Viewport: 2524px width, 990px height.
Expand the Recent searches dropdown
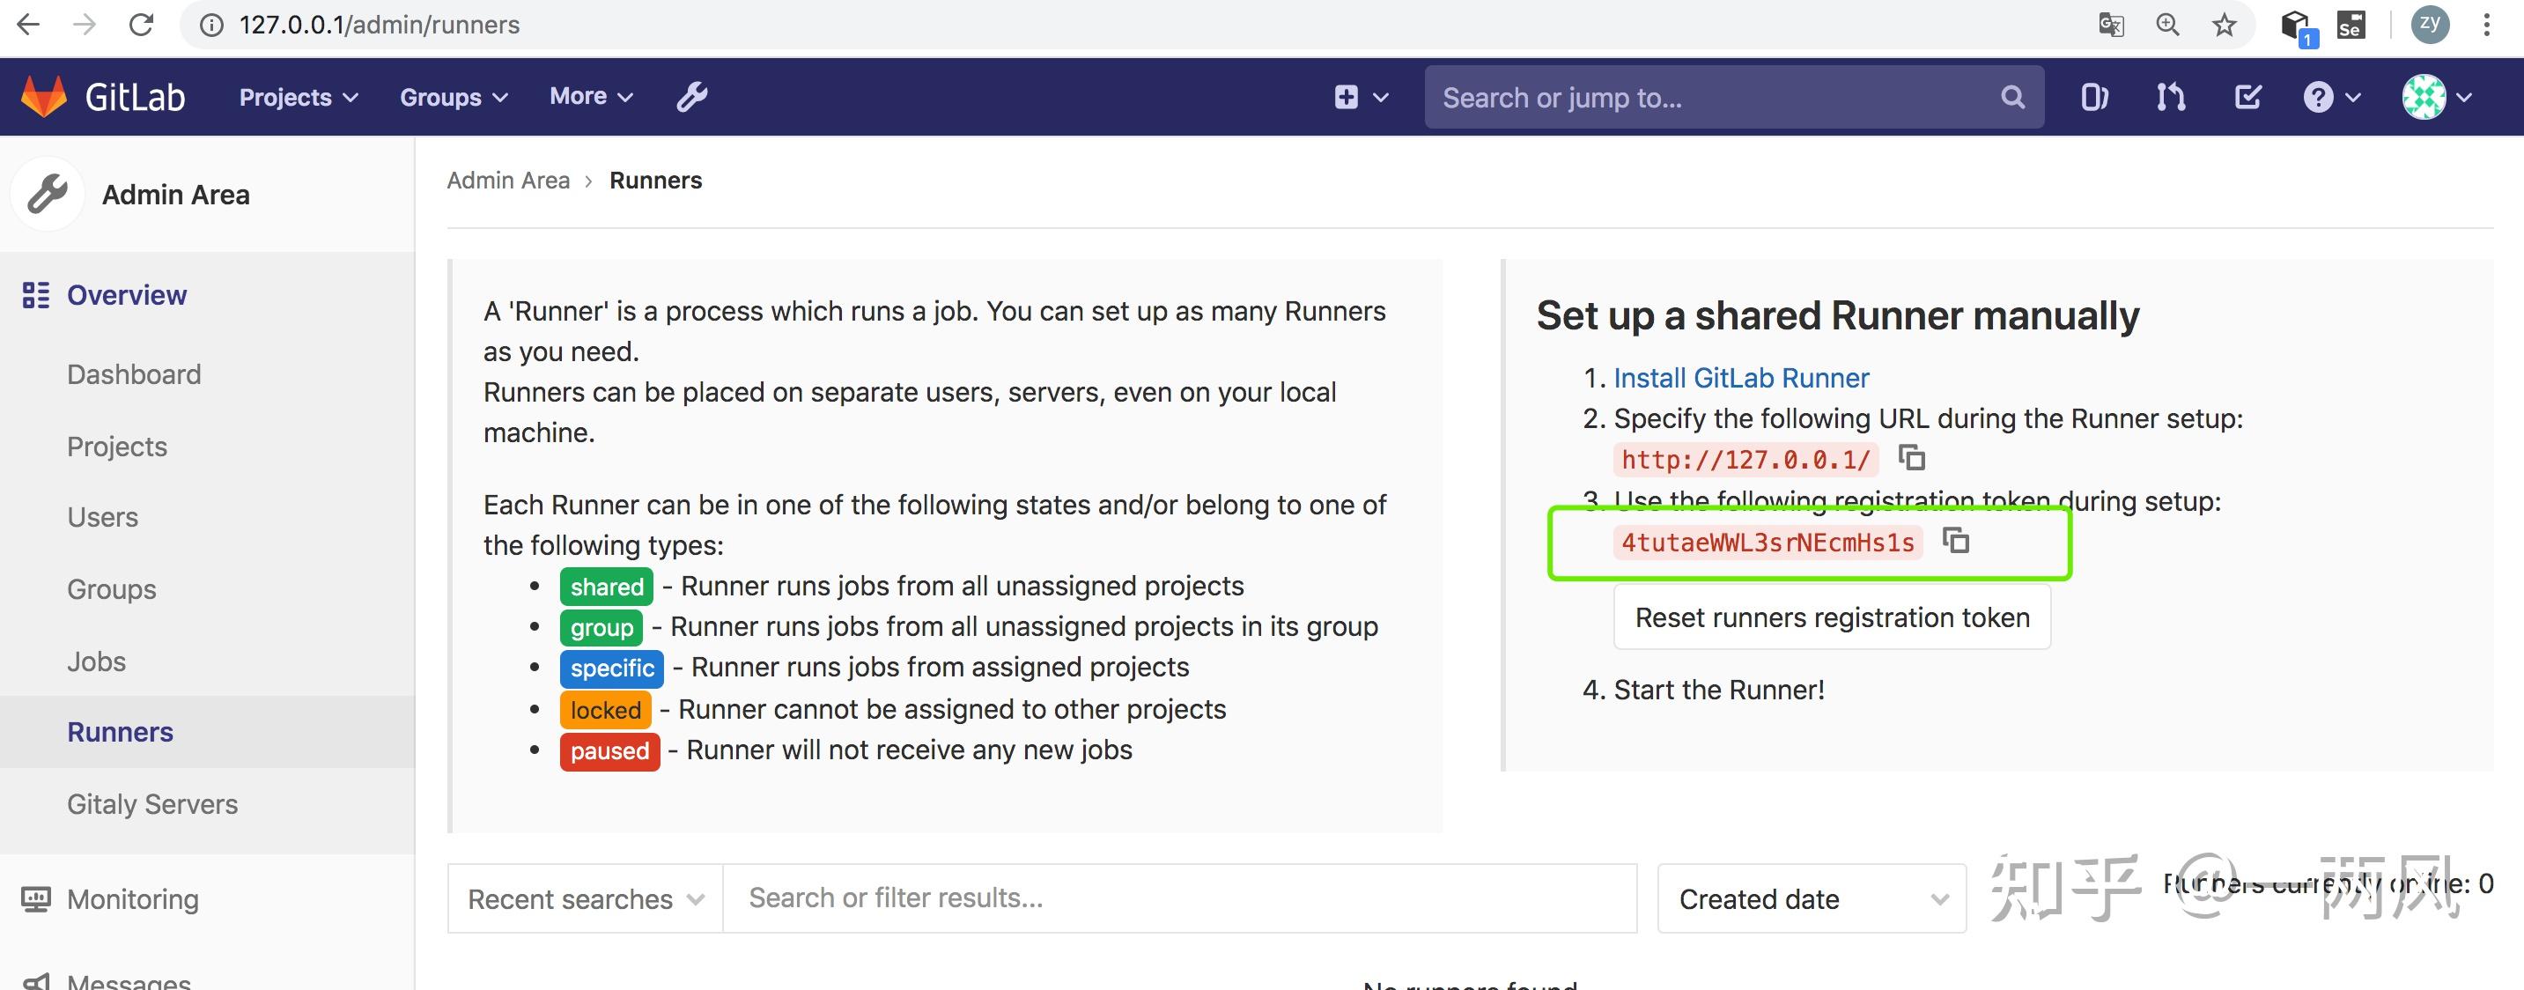pyautogui.click(x=582, y=899)
